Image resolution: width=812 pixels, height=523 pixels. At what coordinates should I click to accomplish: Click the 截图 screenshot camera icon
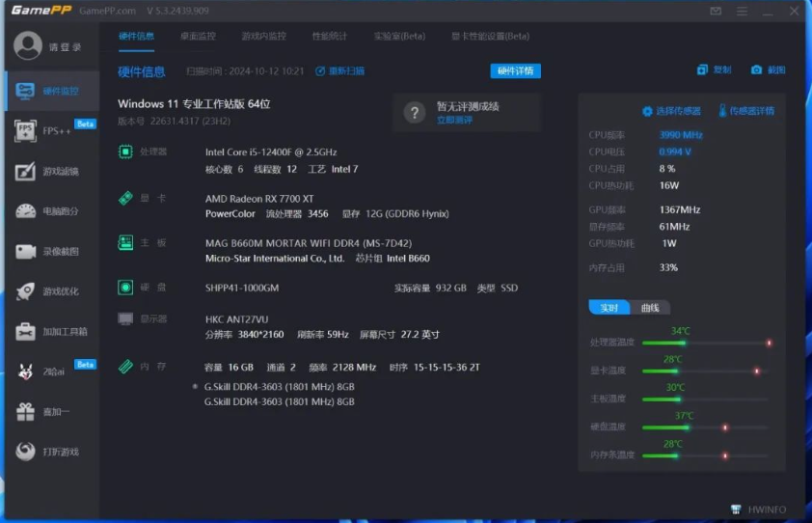[757, 70]
